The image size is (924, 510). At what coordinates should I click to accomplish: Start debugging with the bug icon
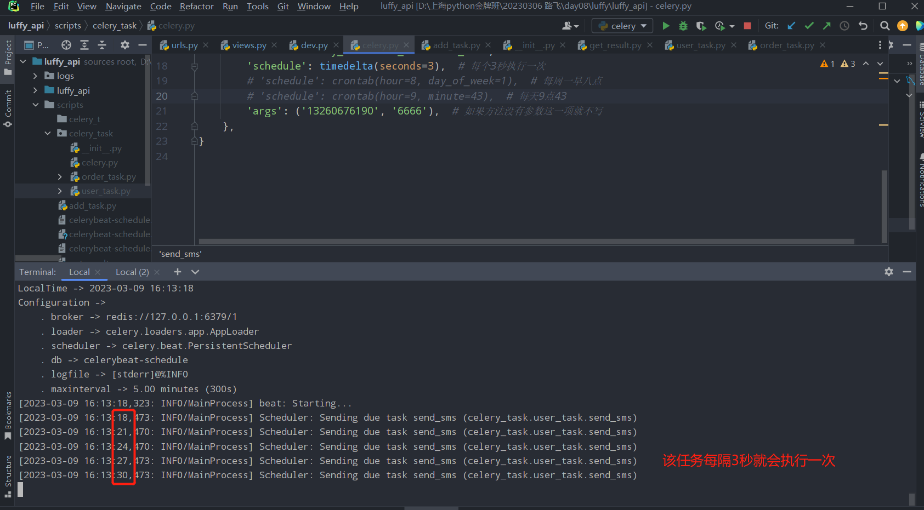coord(683,26)
